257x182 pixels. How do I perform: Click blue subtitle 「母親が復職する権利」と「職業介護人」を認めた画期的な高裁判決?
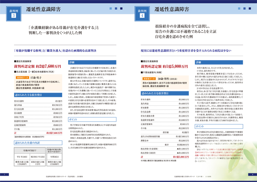coord(55,51)
